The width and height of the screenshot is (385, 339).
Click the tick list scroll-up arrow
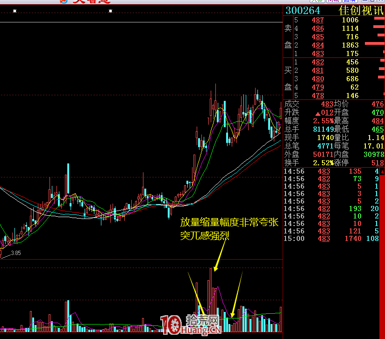(382, 172)
